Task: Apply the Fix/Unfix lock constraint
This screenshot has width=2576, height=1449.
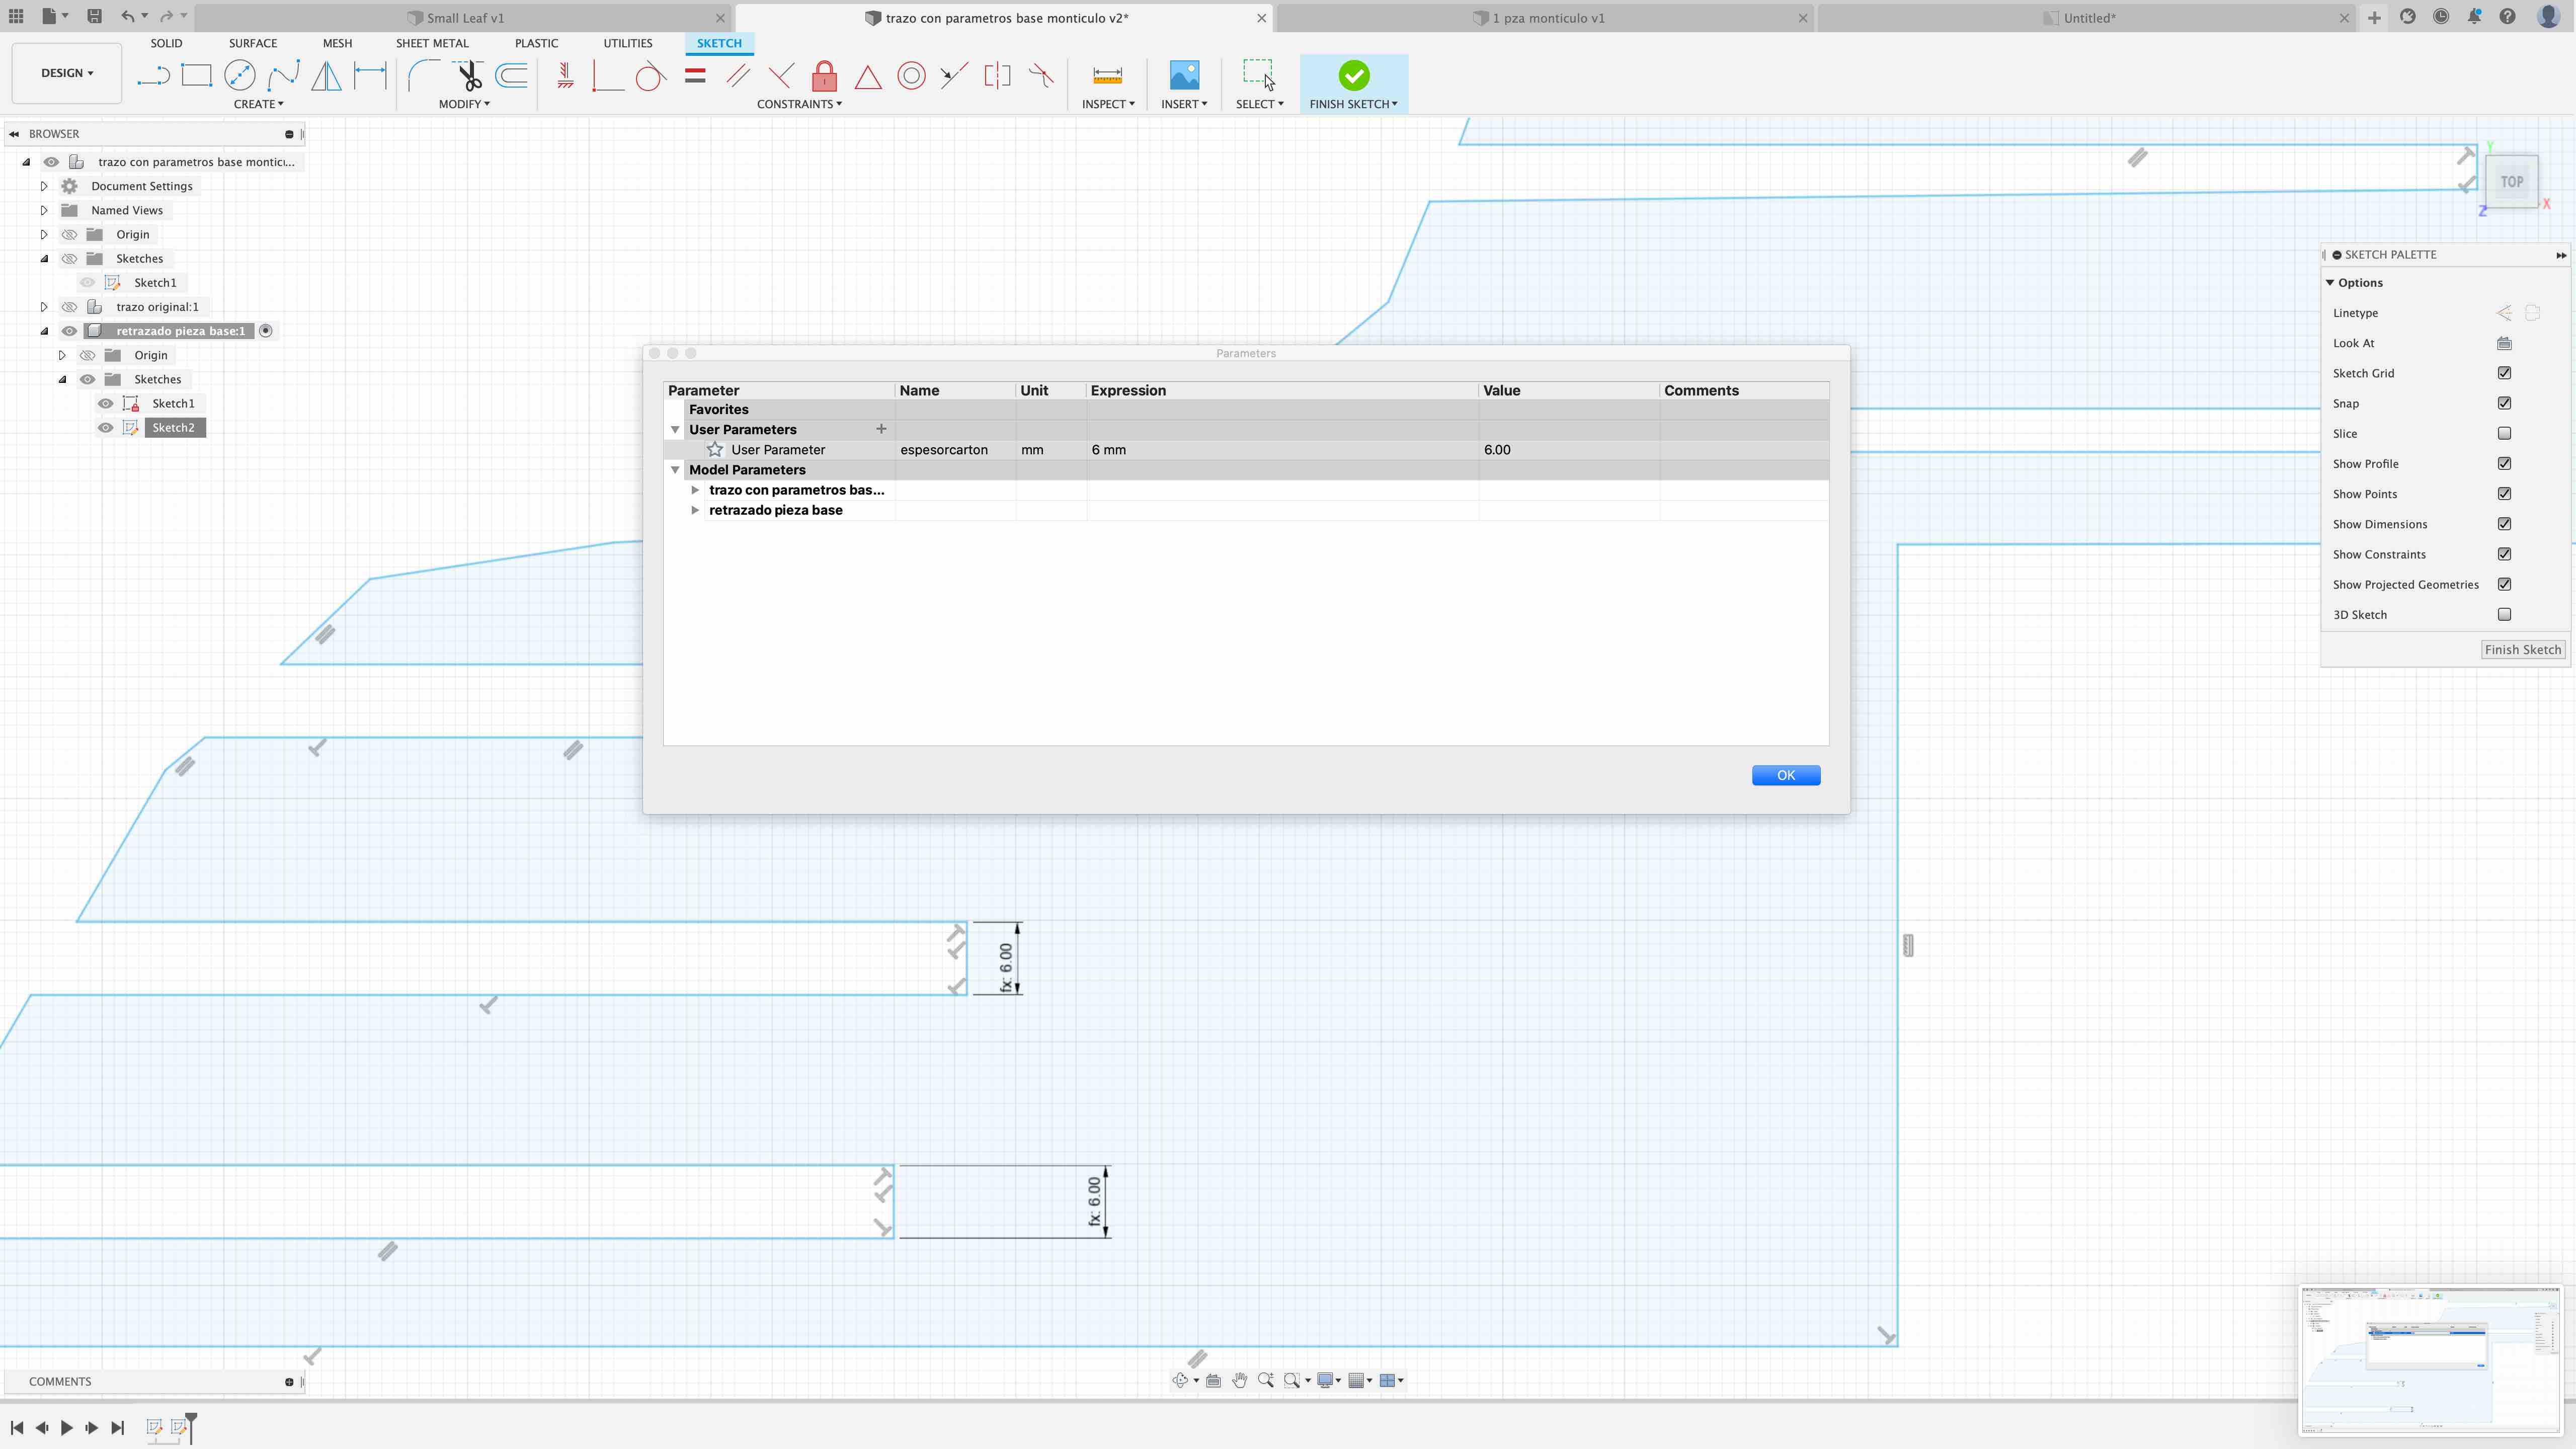Action: click(x=824, y=76)
